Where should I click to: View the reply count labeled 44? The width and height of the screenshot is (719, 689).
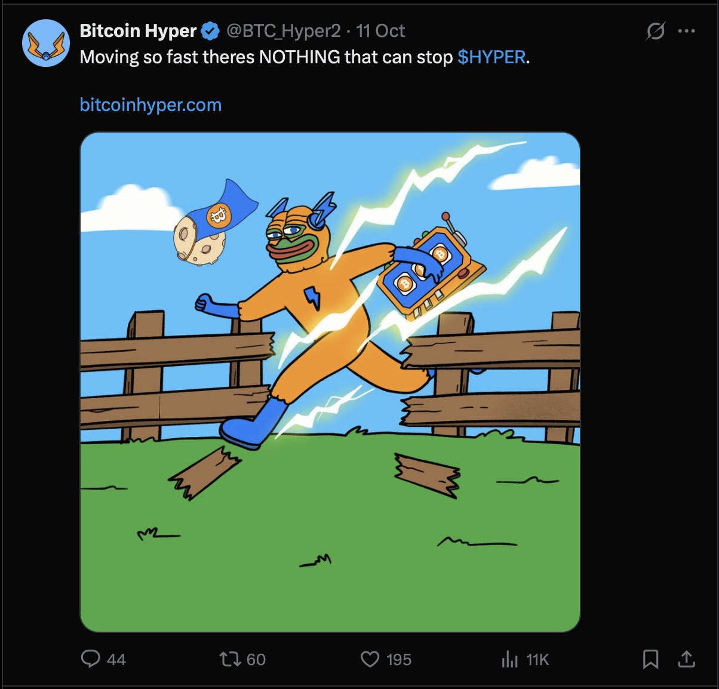point(115,660)
